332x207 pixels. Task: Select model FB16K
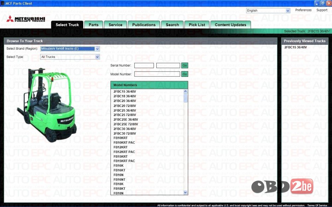(119, 166)
